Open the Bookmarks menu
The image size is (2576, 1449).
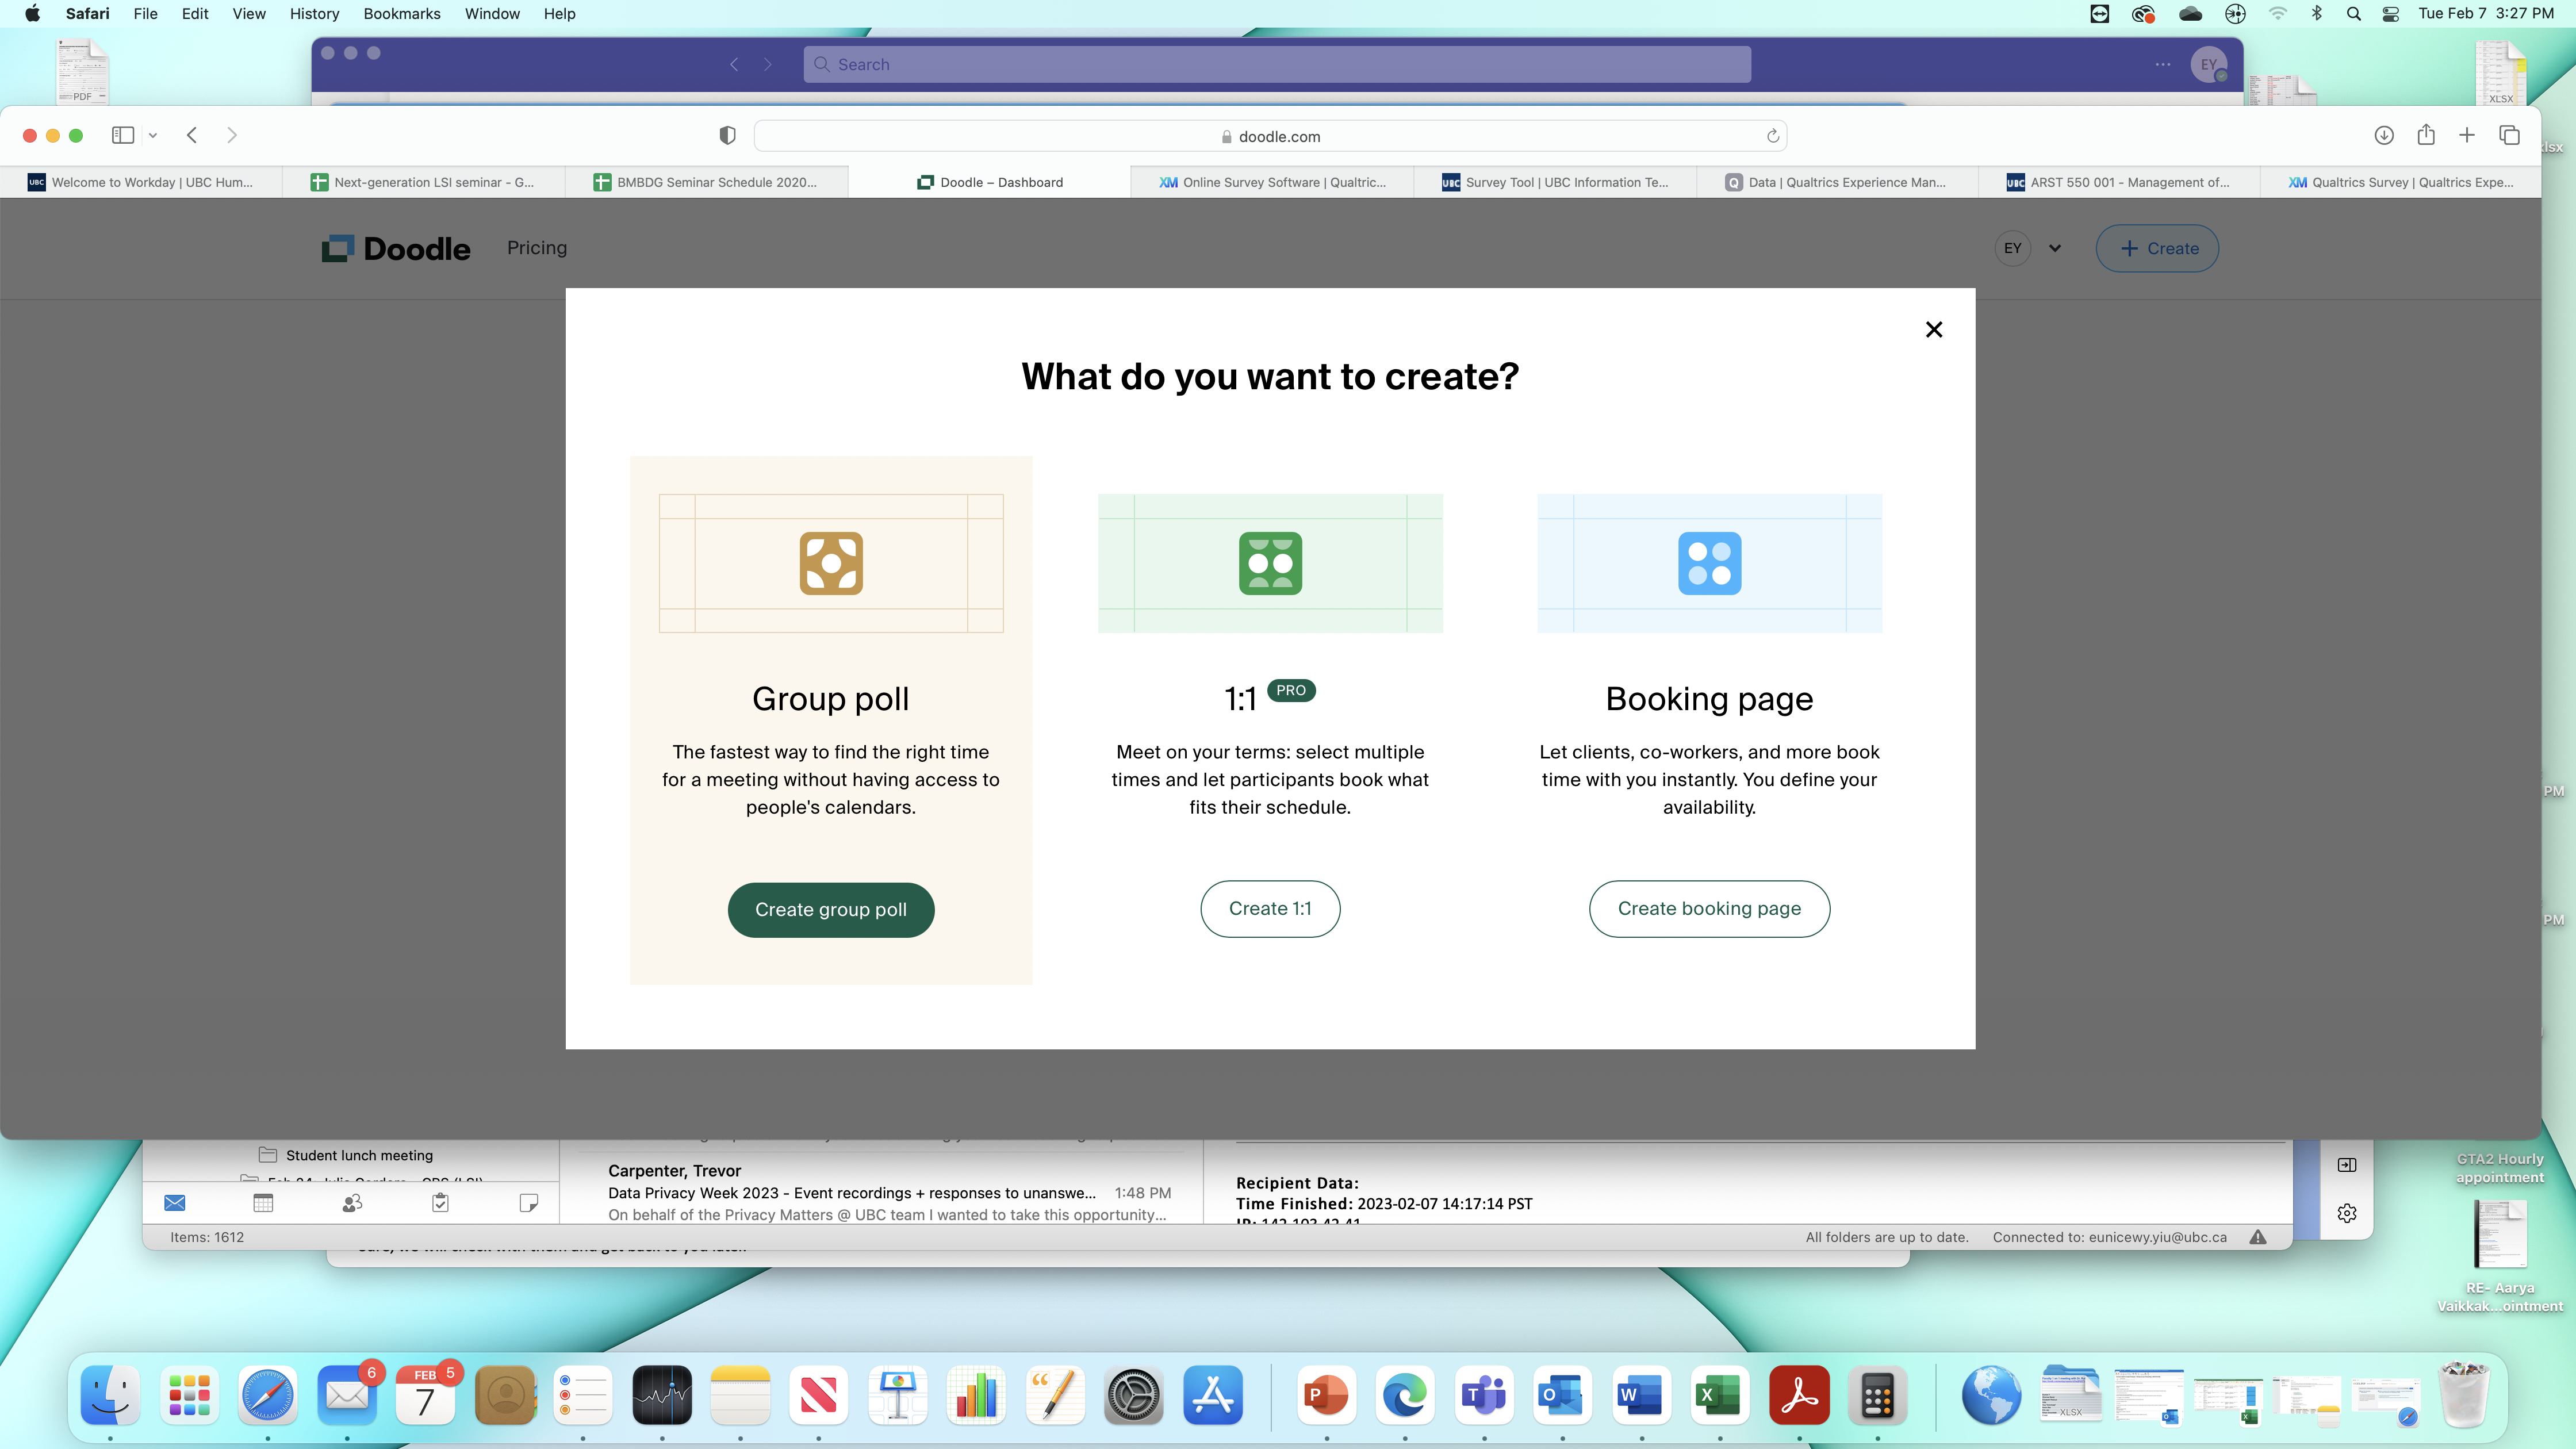401,13
